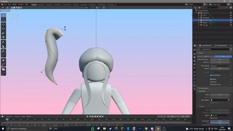Open the timeline Marker menu
This screenshot has width=233, height=131.
pyautogui.click(x=29, y=116)
